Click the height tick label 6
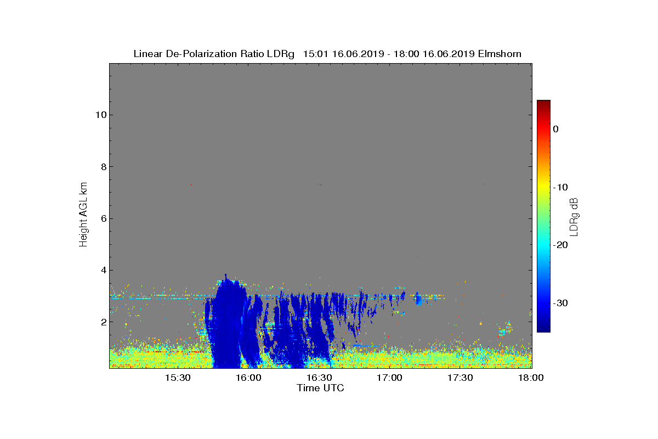Image resolution: width=658 pixels, height=439 pixels. [x=103, y=218]
